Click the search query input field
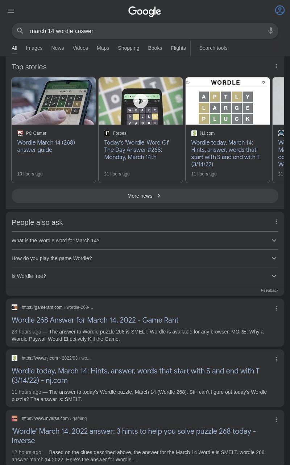The image size is (290, 465). click(145, 31)
